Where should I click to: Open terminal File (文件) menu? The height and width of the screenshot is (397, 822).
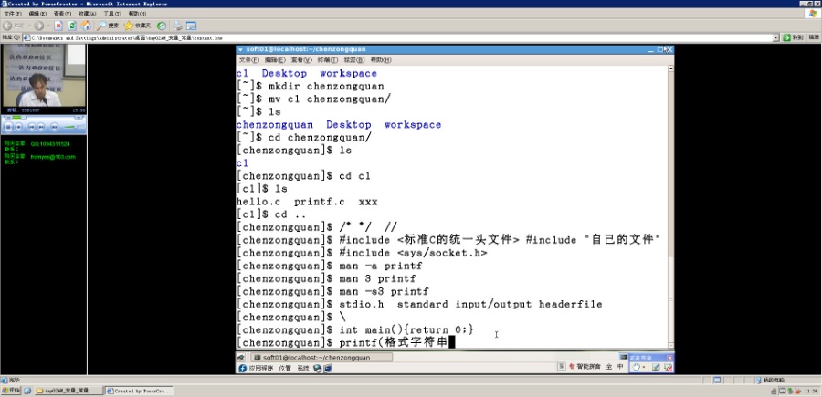(249, 60)
